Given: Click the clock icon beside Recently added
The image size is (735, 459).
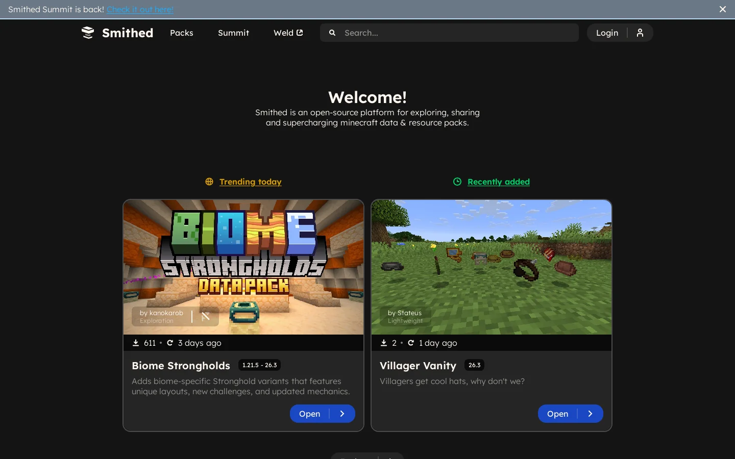Looking at the screenshot, I should [457, 182].
